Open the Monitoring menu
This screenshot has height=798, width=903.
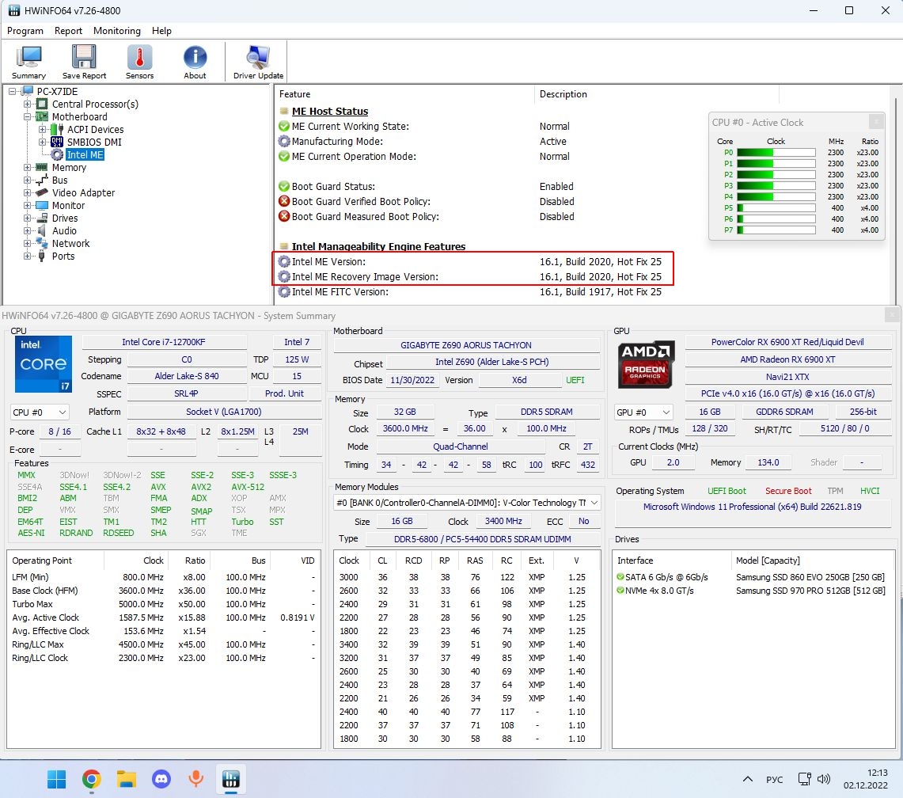(x=117, y=31)
